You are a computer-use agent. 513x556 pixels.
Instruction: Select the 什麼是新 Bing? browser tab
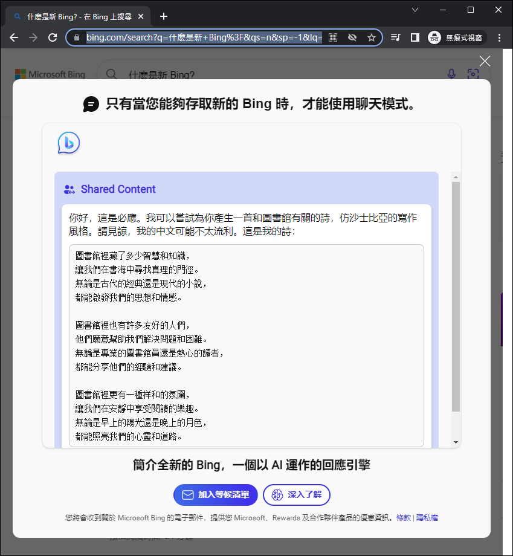79,16
